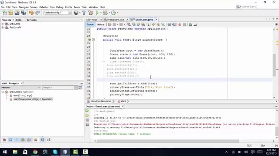The image size is (279, 156).
Task: Open the Members dropdown in Navigator
Action: (x=21, y=88)
